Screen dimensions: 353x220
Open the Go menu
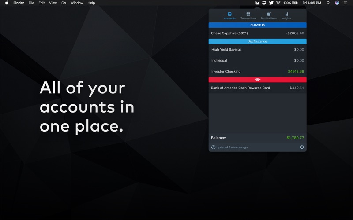click(x=64, y=3)
